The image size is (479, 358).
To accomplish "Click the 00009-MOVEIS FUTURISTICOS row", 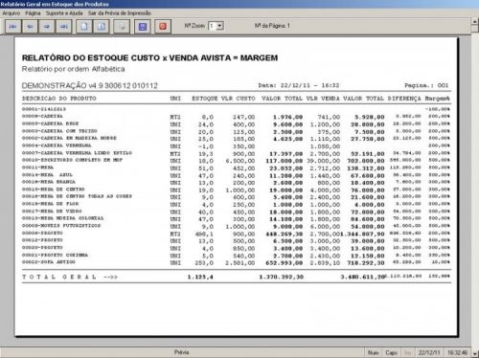I will point(236,226).
